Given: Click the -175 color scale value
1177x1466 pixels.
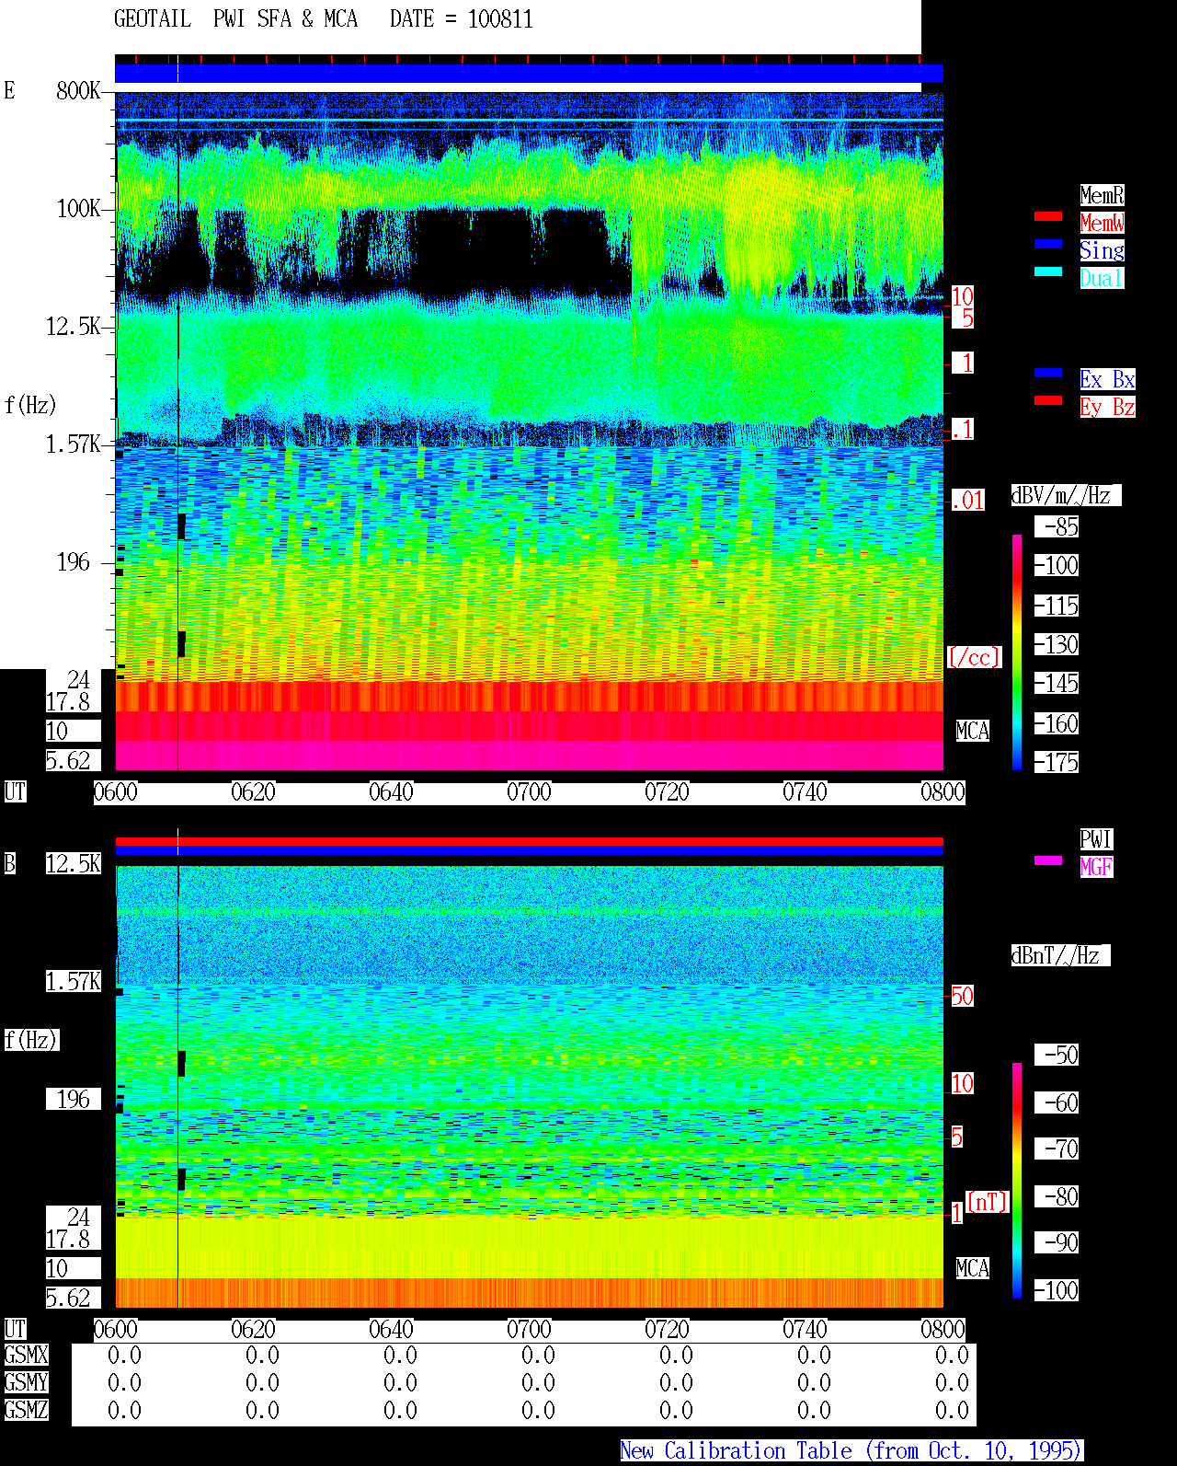Looking at the screenshot, I should (x=1057, y=762).
